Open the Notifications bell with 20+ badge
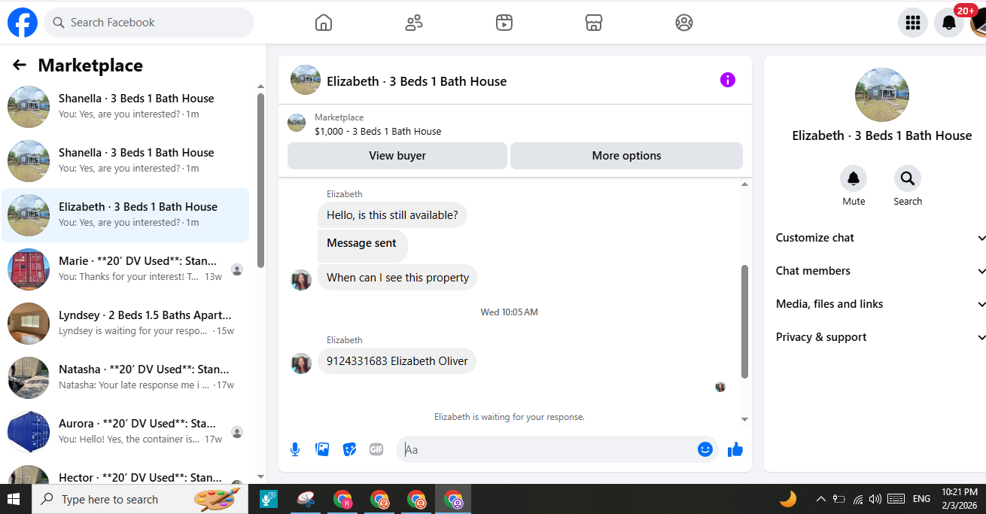This screenshot has width=986, height=514. click(x=949, y=23)
